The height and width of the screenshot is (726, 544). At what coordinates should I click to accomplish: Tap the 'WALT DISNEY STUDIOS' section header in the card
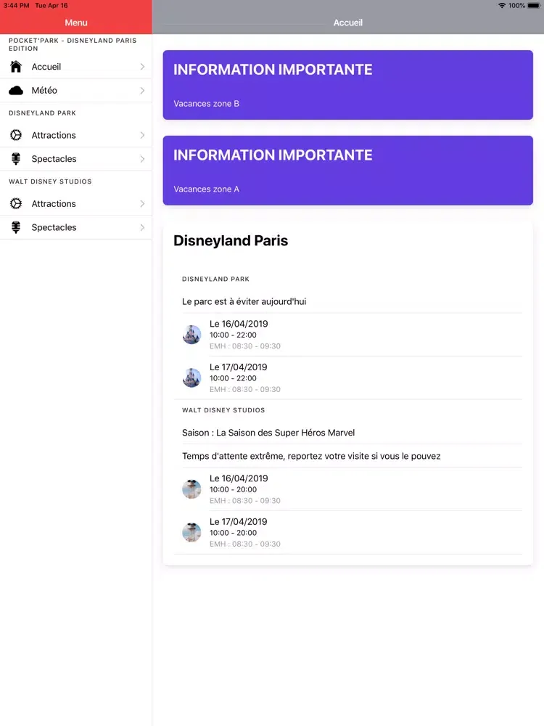[x=223, y=410]
